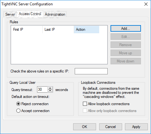Click the Action column header
This screenshot has width=151, height=134.
tap(86, 29)
